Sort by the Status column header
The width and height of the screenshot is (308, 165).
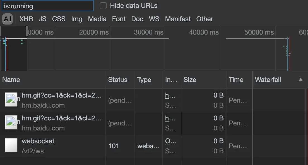tap(118, 80)
